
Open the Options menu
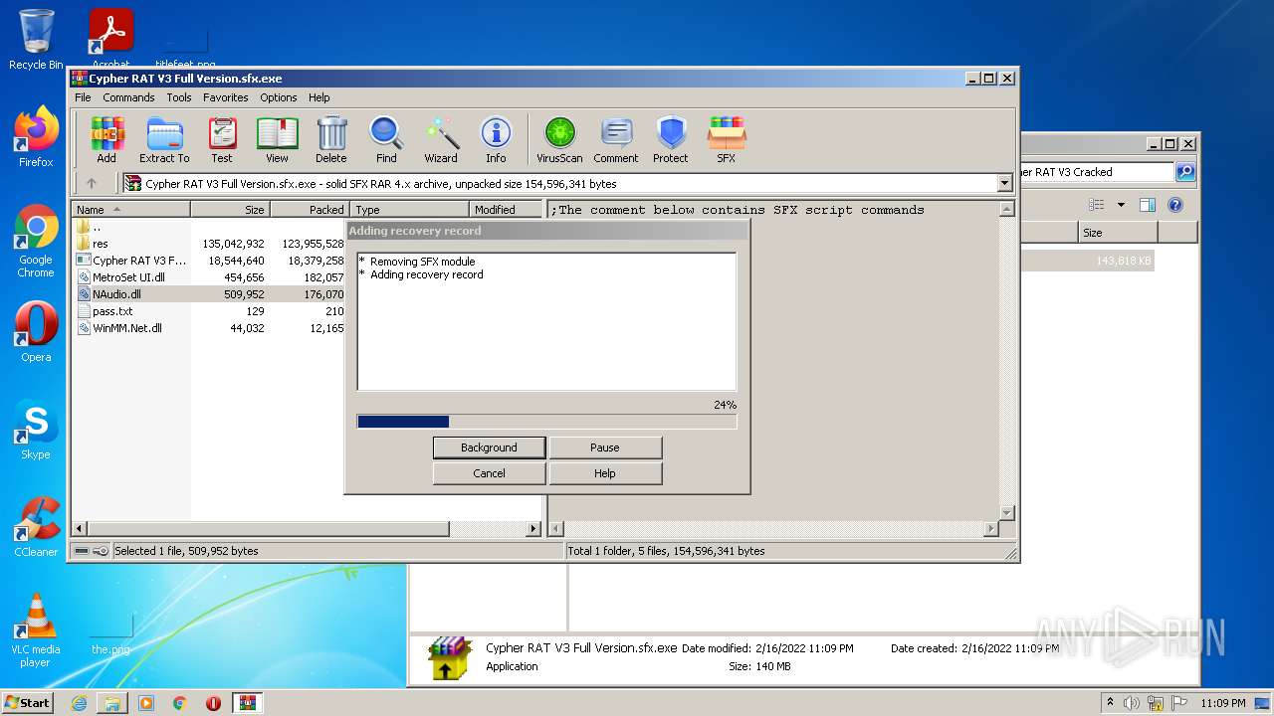point(279,97)
